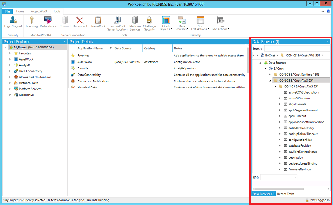The width and height of the screenshot is (333, 205).
Task: Click the Application Name column filter icon
Action: pyautogui.click(x=111, y=48)
